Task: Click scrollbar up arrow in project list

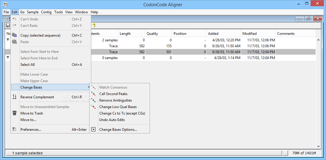Action: [318, 40]
